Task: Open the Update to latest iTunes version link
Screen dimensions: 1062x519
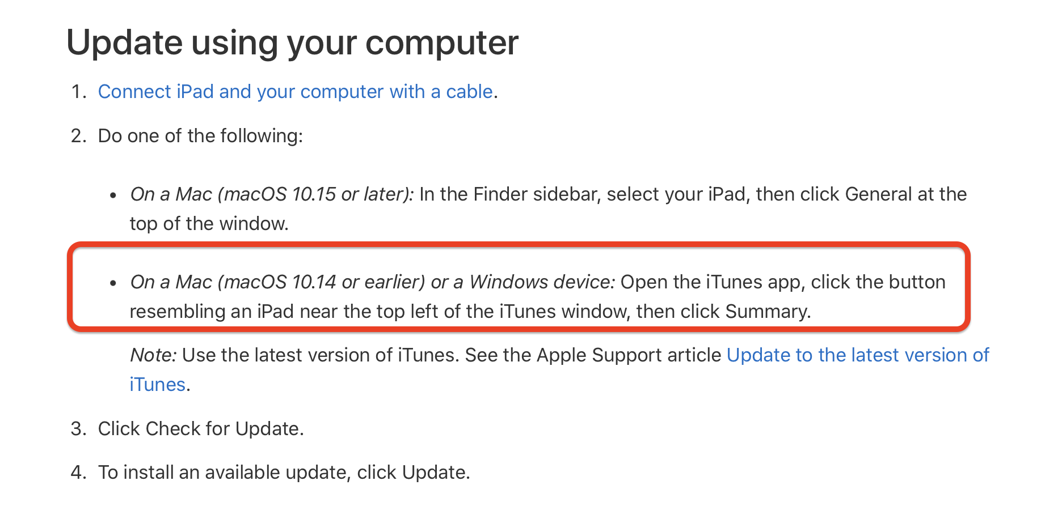Action: [x=857, y=355]
